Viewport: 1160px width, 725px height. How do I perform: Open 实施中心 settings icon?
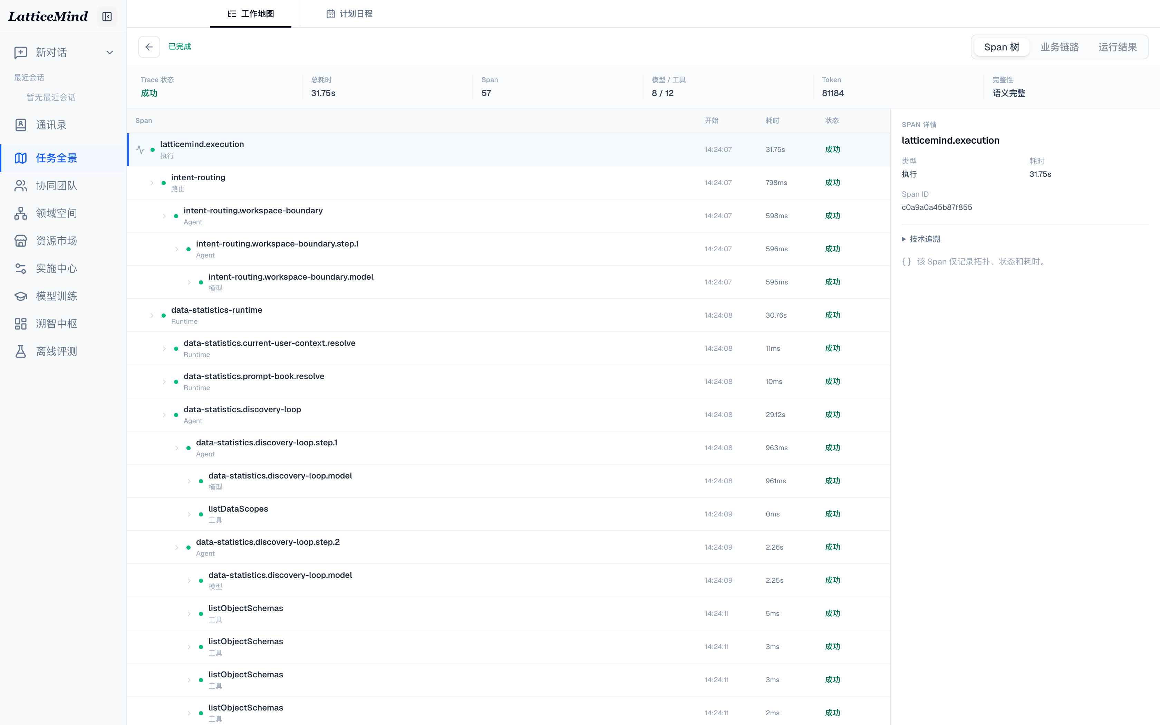21,269
